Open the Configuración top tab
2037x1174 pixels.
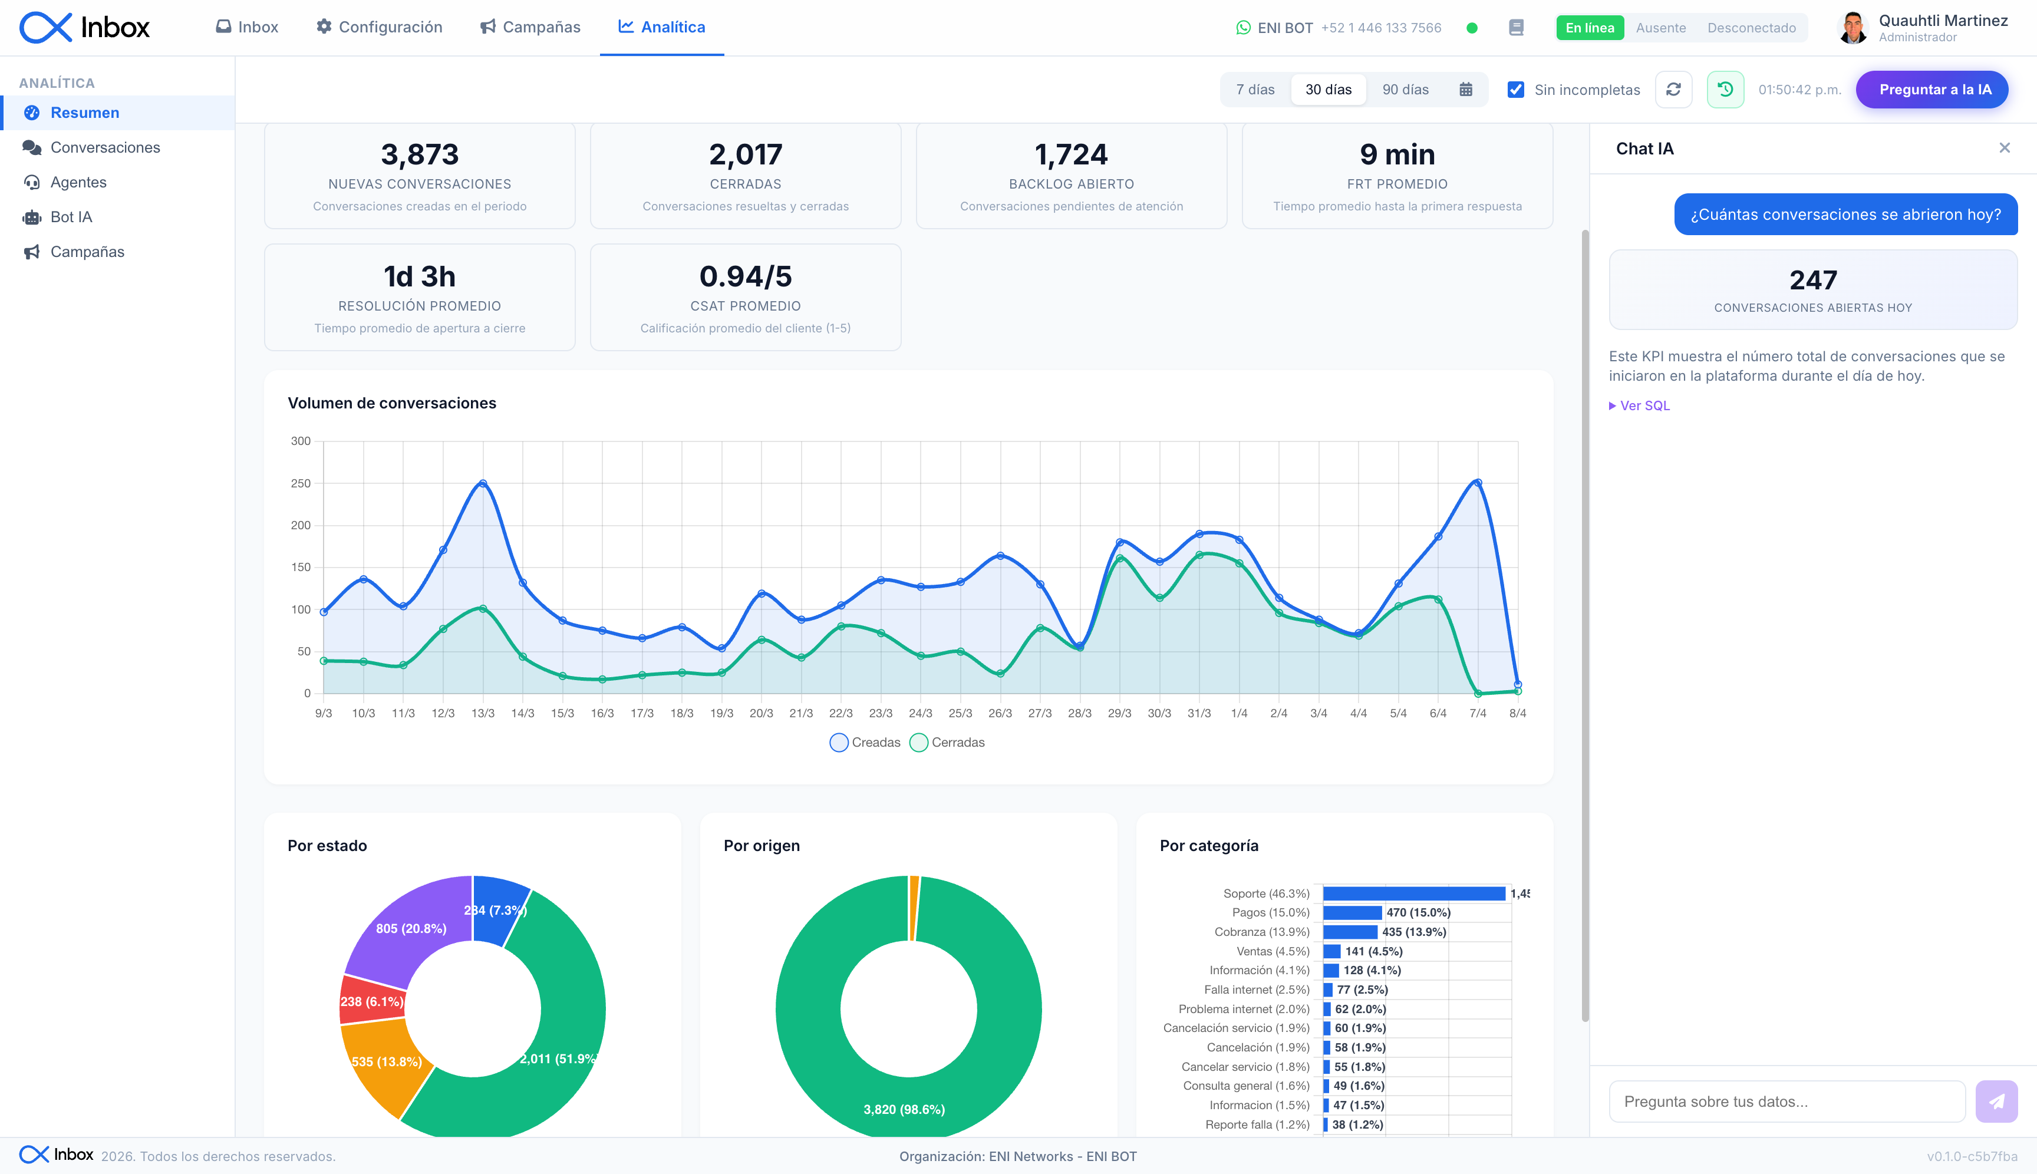coord(379,28)
